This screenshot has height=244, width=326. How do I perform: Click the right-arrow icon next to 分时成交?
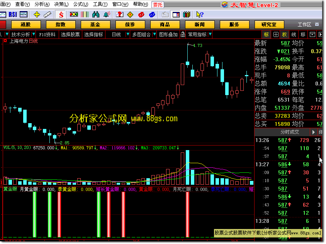pos(313,132)
